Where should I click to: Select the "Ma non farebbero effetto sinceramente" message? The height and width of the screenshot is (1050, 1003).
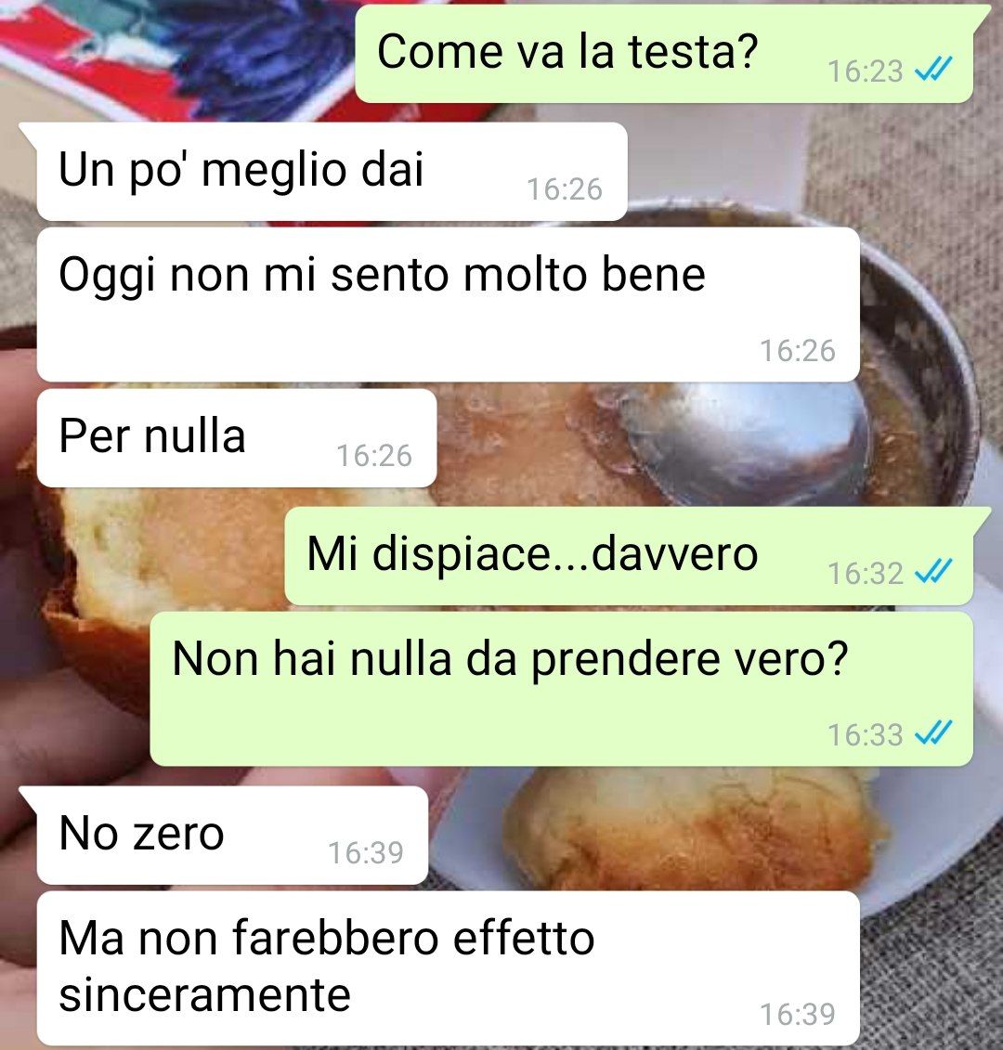(449, 968)
